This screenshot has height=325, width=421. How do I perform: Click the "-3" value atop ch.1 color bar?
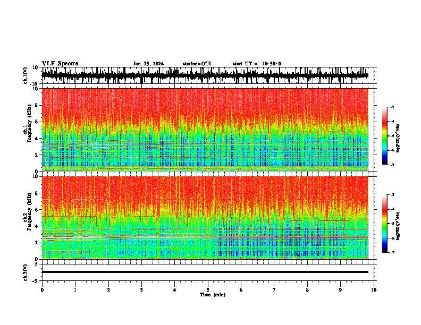392,107
